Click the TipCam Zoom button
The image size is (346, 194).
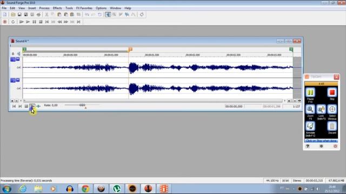[310, 109]
